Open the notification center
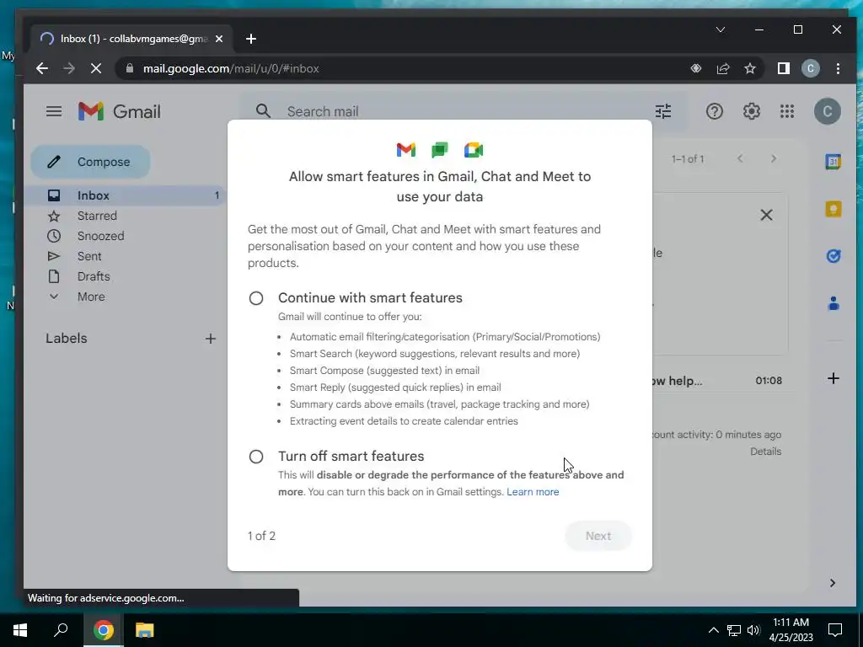This screenshot has width=863, height=647. coord(835,630)
